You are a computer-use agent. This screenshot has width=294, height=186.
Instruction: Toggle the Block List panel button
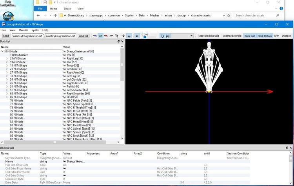(250, 36)
